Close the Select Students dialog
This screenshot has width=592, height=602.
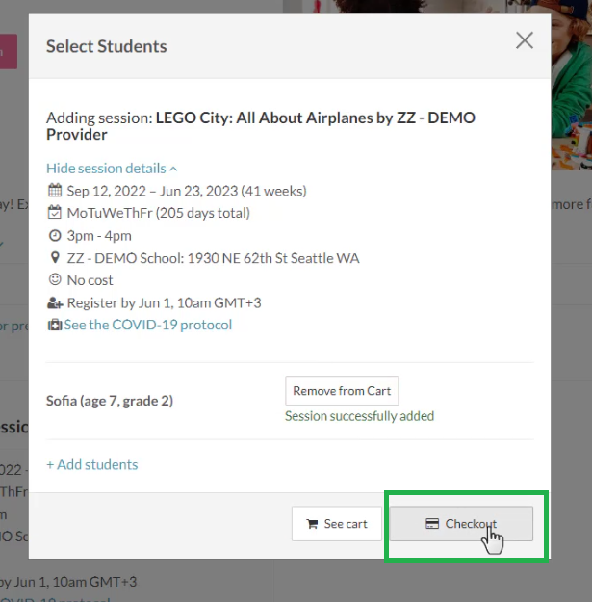[524, 40]
